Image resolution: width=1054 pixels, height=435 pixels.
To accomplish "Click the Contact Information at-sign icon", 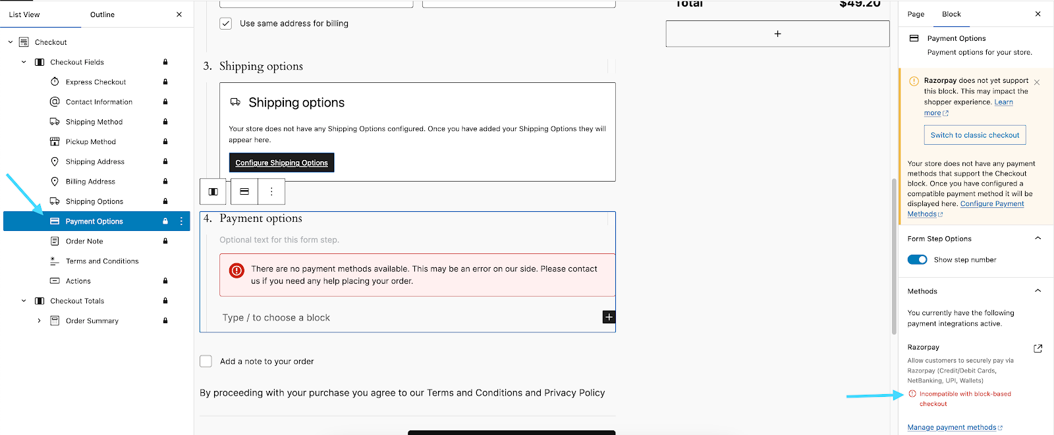I will coord(55,101).
